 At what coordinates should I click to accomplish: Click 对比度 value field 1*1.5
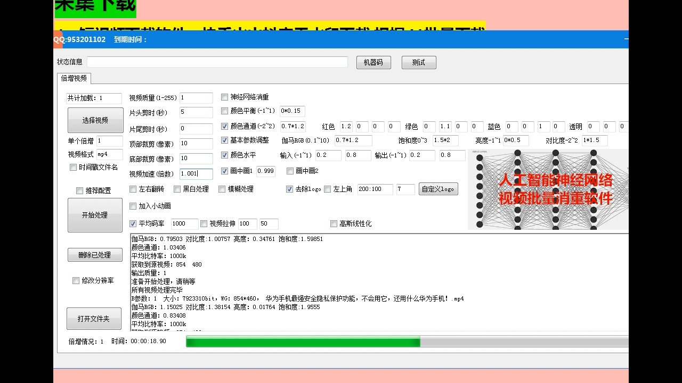pos(595,140)
